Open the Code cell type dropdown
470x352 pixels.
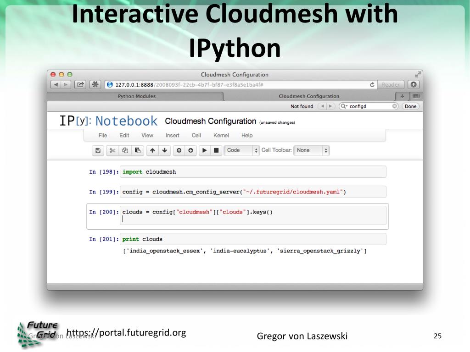point(241,150)
